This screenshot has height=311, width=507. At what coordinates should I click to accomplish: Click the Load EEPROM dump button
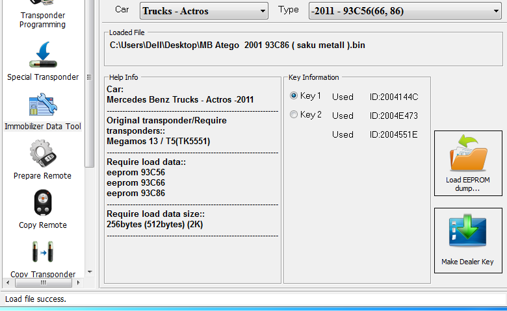pyautogui.click(x=468, y=163)
